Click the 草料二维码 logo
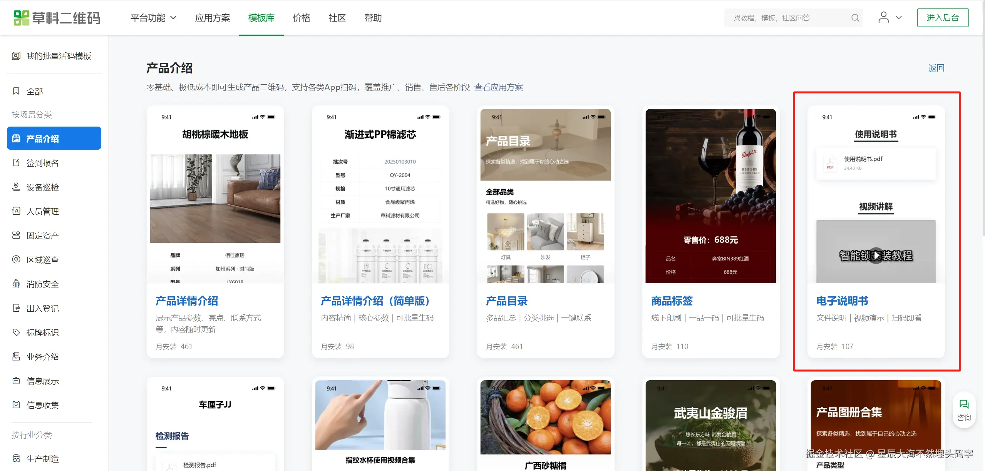Viewport: 985px width, 471px height. (x=57, y=18)
